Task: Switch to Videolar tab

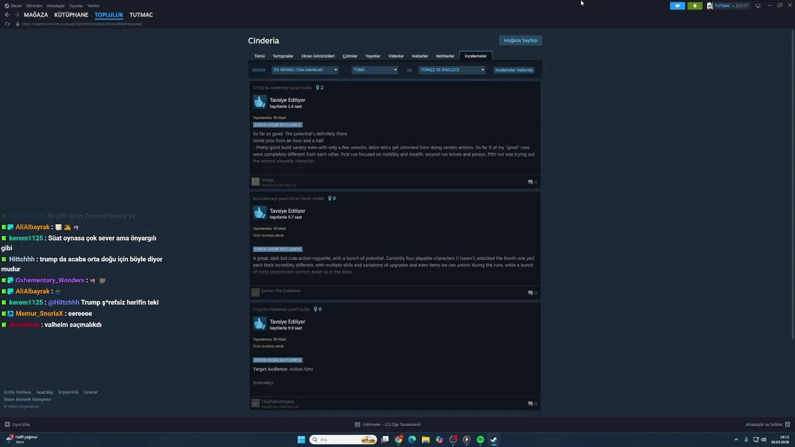Action: [396, 56]
